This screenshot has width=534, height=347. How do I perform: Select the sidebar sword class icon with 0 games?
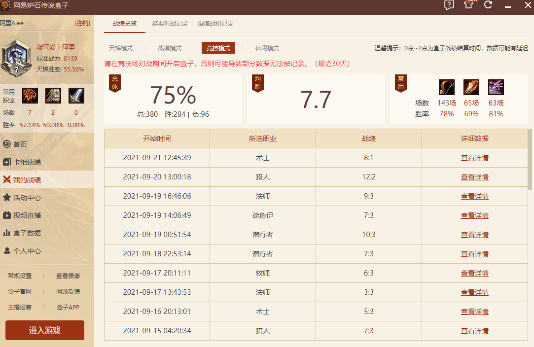click(x=76, y=96)
